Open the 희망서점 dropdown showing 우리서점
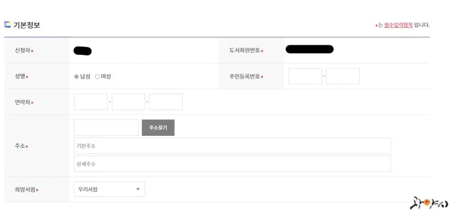The width and height of the screenshot is (454, 214). 110,189
